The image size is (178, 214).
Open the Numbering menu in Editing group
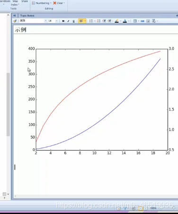click(x=42, y=3)
